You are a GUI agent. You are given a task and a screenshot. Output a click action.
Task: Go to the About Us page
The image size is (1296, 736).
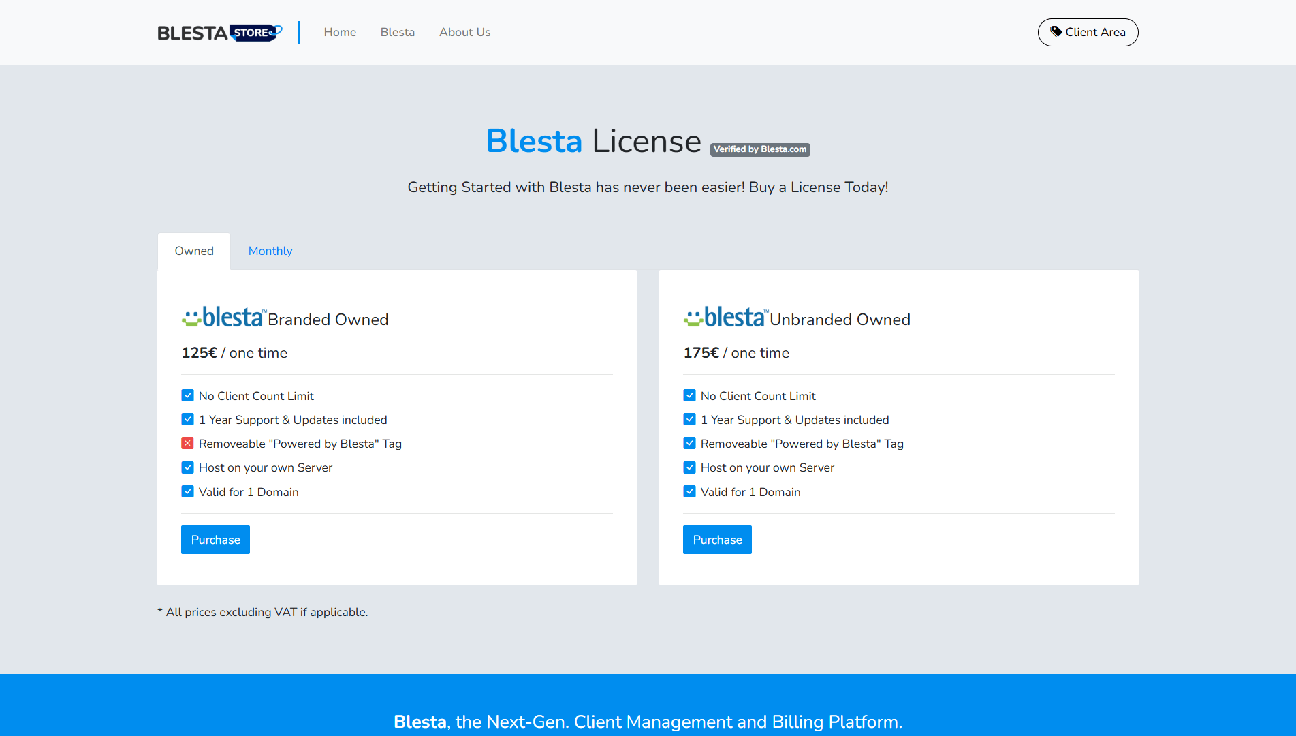464,32
